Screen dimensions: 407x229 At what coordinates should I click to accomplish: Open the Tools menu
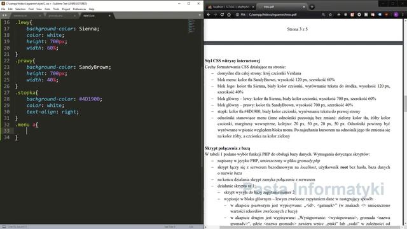click(56, 9)
